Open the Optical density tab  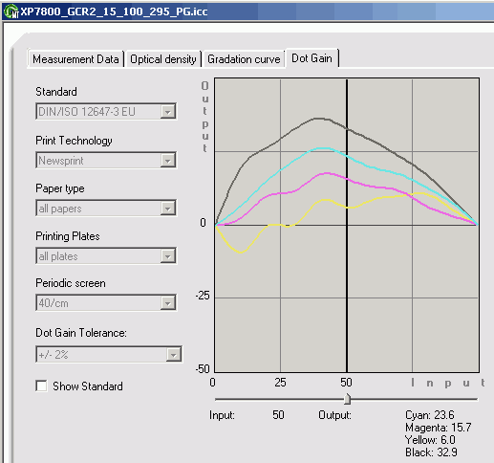coord(163,59)
